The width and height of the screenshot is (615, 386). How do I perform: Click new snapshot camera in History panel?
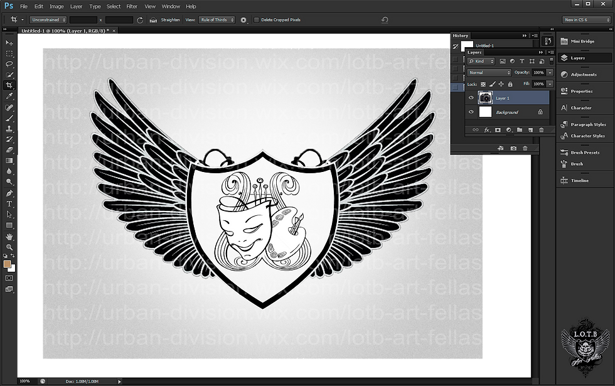click(x=513, y=148)
